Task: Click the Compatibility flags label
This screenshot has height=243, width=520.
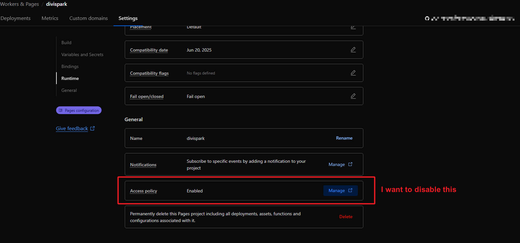Action: click(x=149, y=73)
